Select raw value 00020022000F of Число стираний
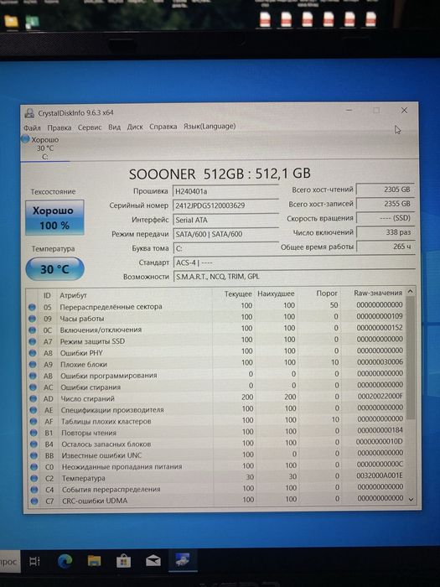This screenshot has width=440, height=587. tap(380, 396)
